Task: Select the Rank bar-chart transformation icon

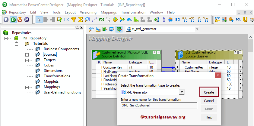Action: [x=136, y=20]
